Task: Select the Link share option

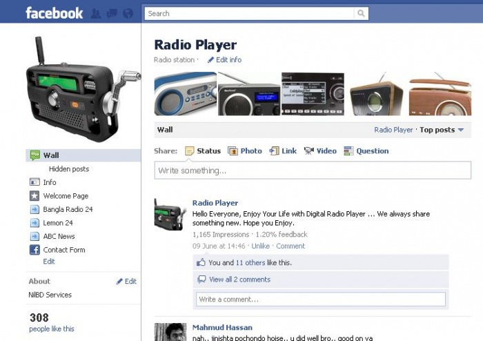Action: (x=289, y=151)
